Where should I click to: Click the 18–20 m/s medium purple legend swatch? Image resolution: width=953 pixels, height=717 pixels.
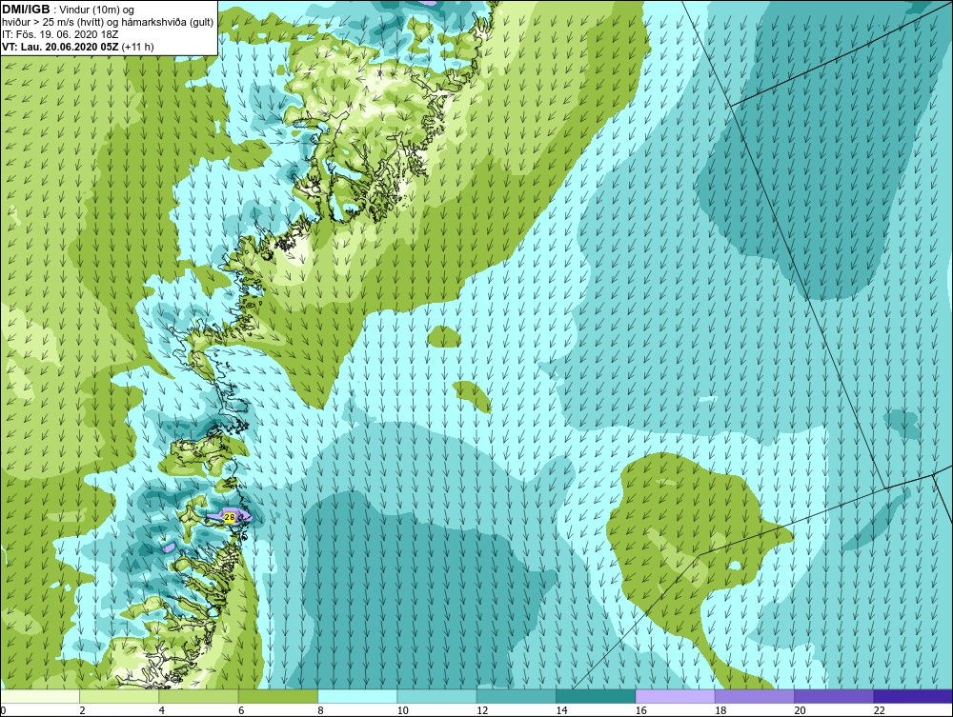pyautogui.click(x=754, y=696)
